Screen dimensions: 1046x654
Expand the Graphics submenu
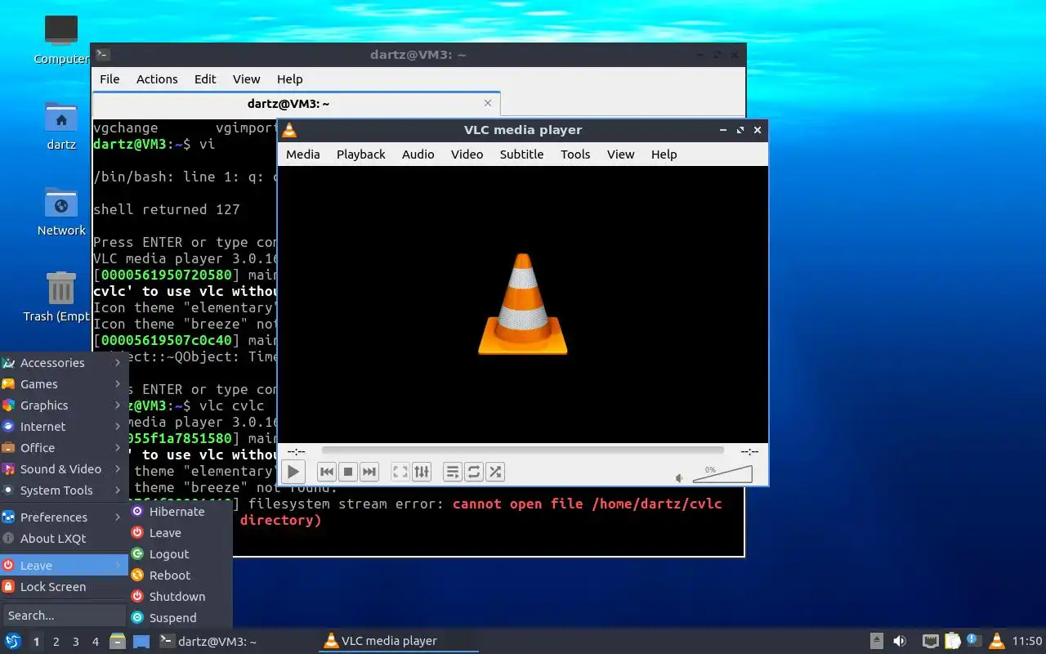tap(64, 405)
